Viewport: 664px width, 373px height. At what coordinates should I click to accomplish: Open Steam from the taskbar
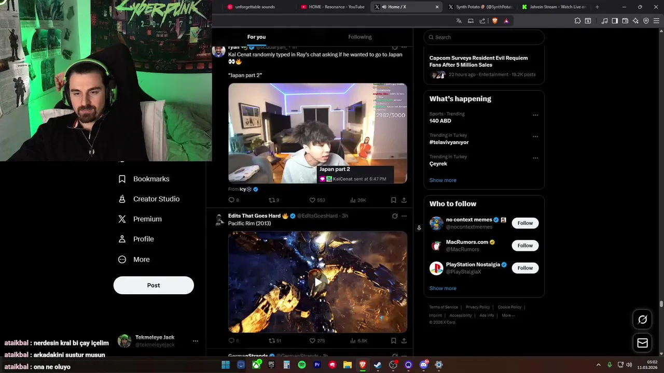pyautogui.click(x=378, y=365)
